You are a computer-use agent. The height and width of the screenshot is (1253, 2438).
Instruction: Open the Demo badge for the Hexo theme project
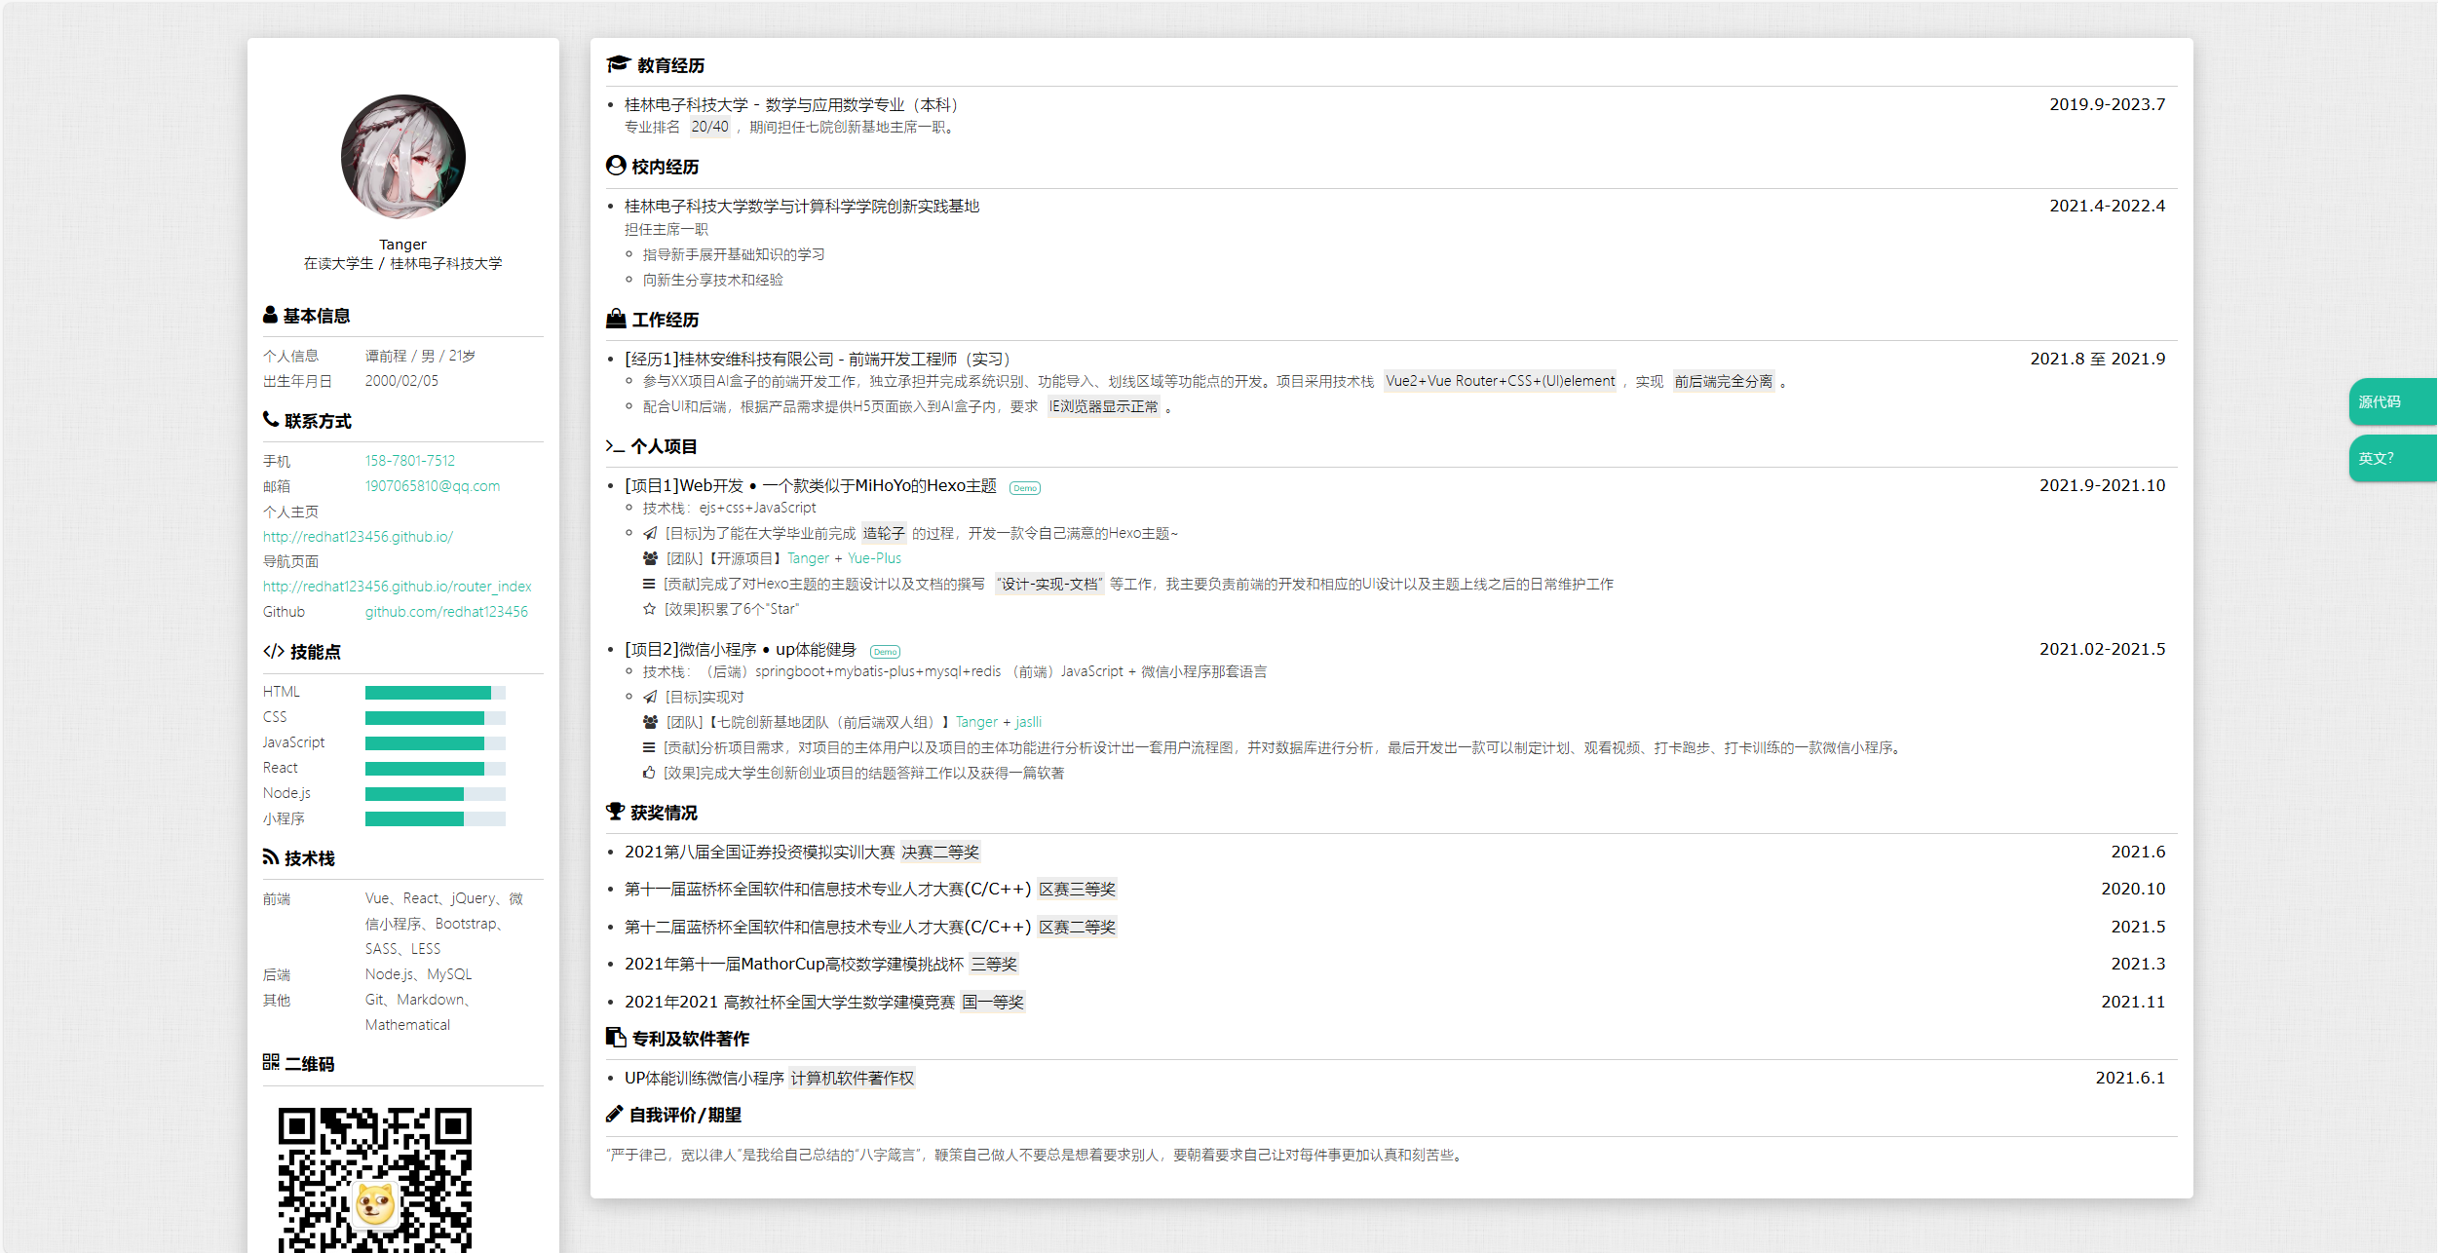(1025, 488)
